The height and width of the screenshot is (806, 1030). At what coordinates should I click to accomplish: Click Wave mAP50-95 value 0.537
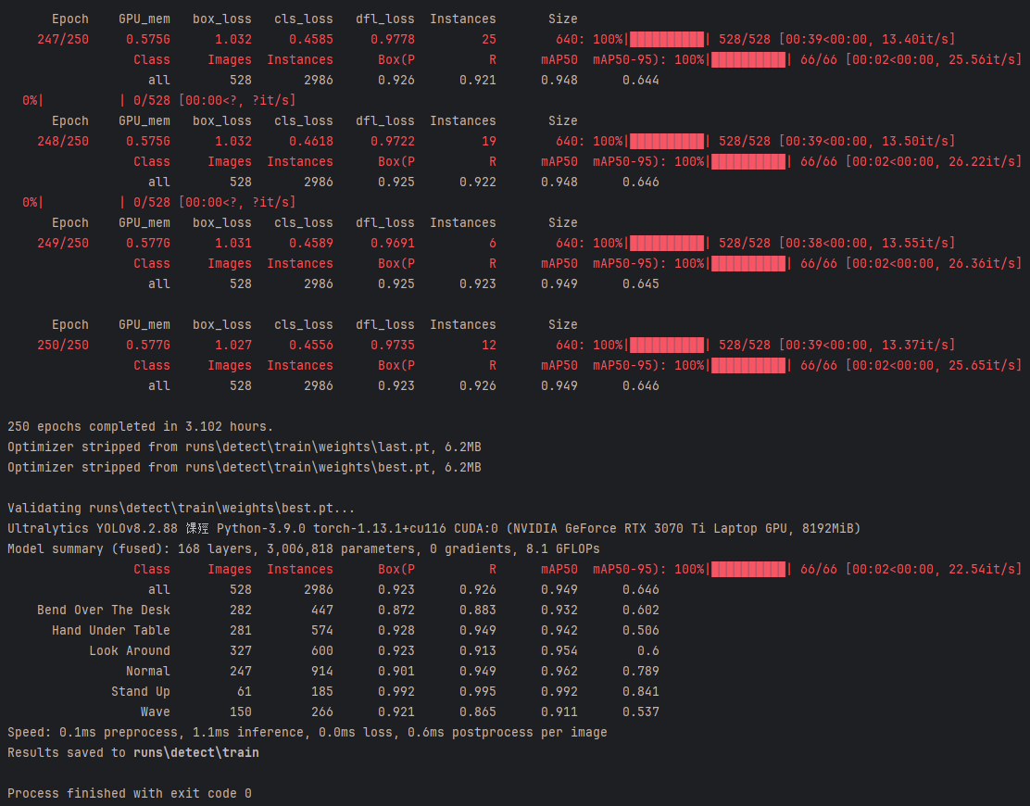[640, 712]
